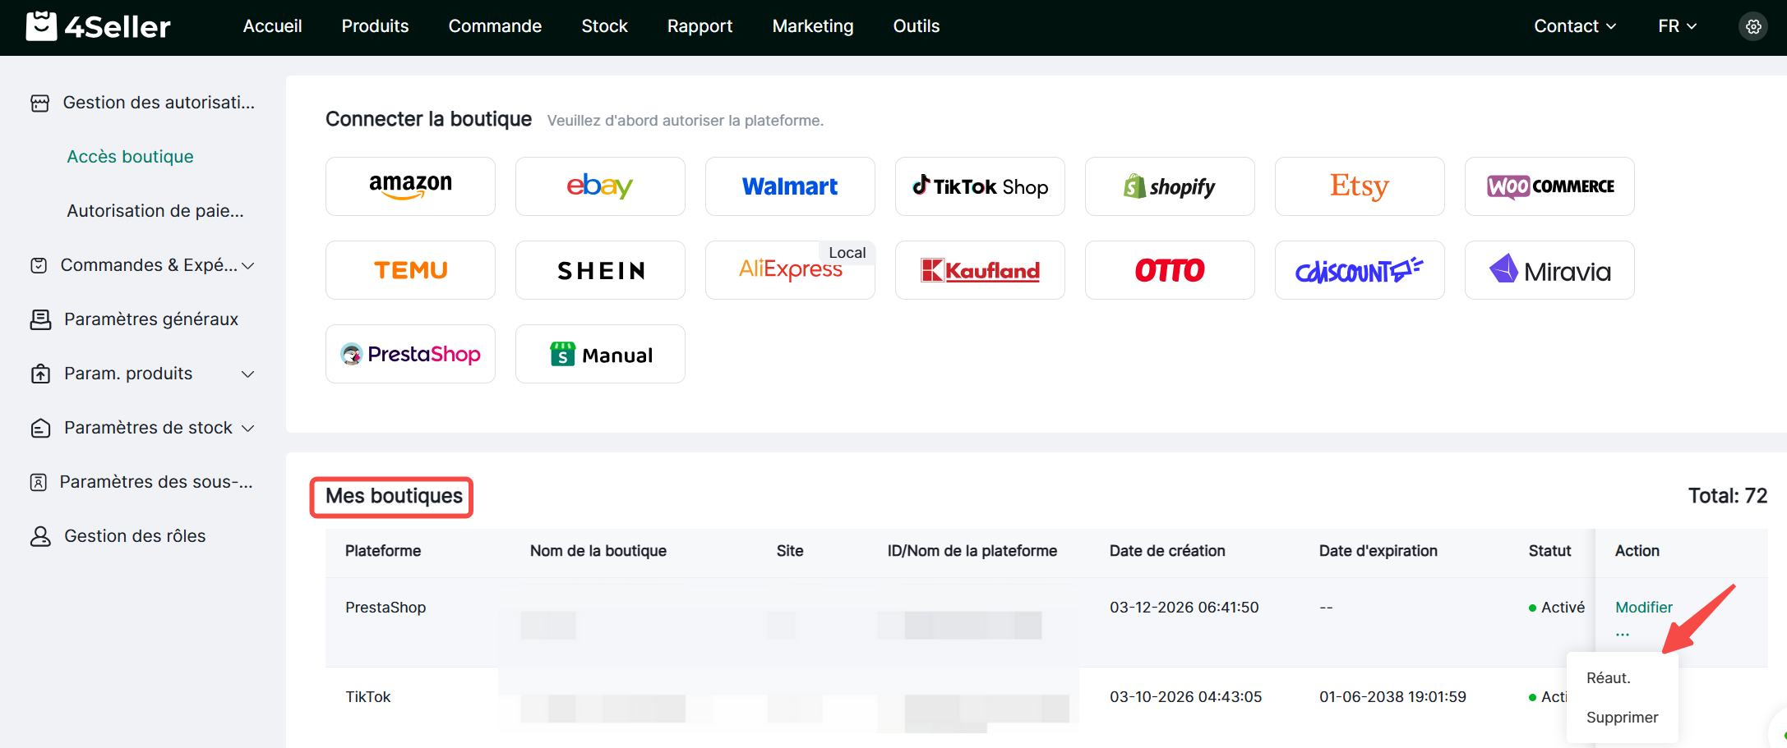Go to the Marketing menu

[x=812, y=26]
